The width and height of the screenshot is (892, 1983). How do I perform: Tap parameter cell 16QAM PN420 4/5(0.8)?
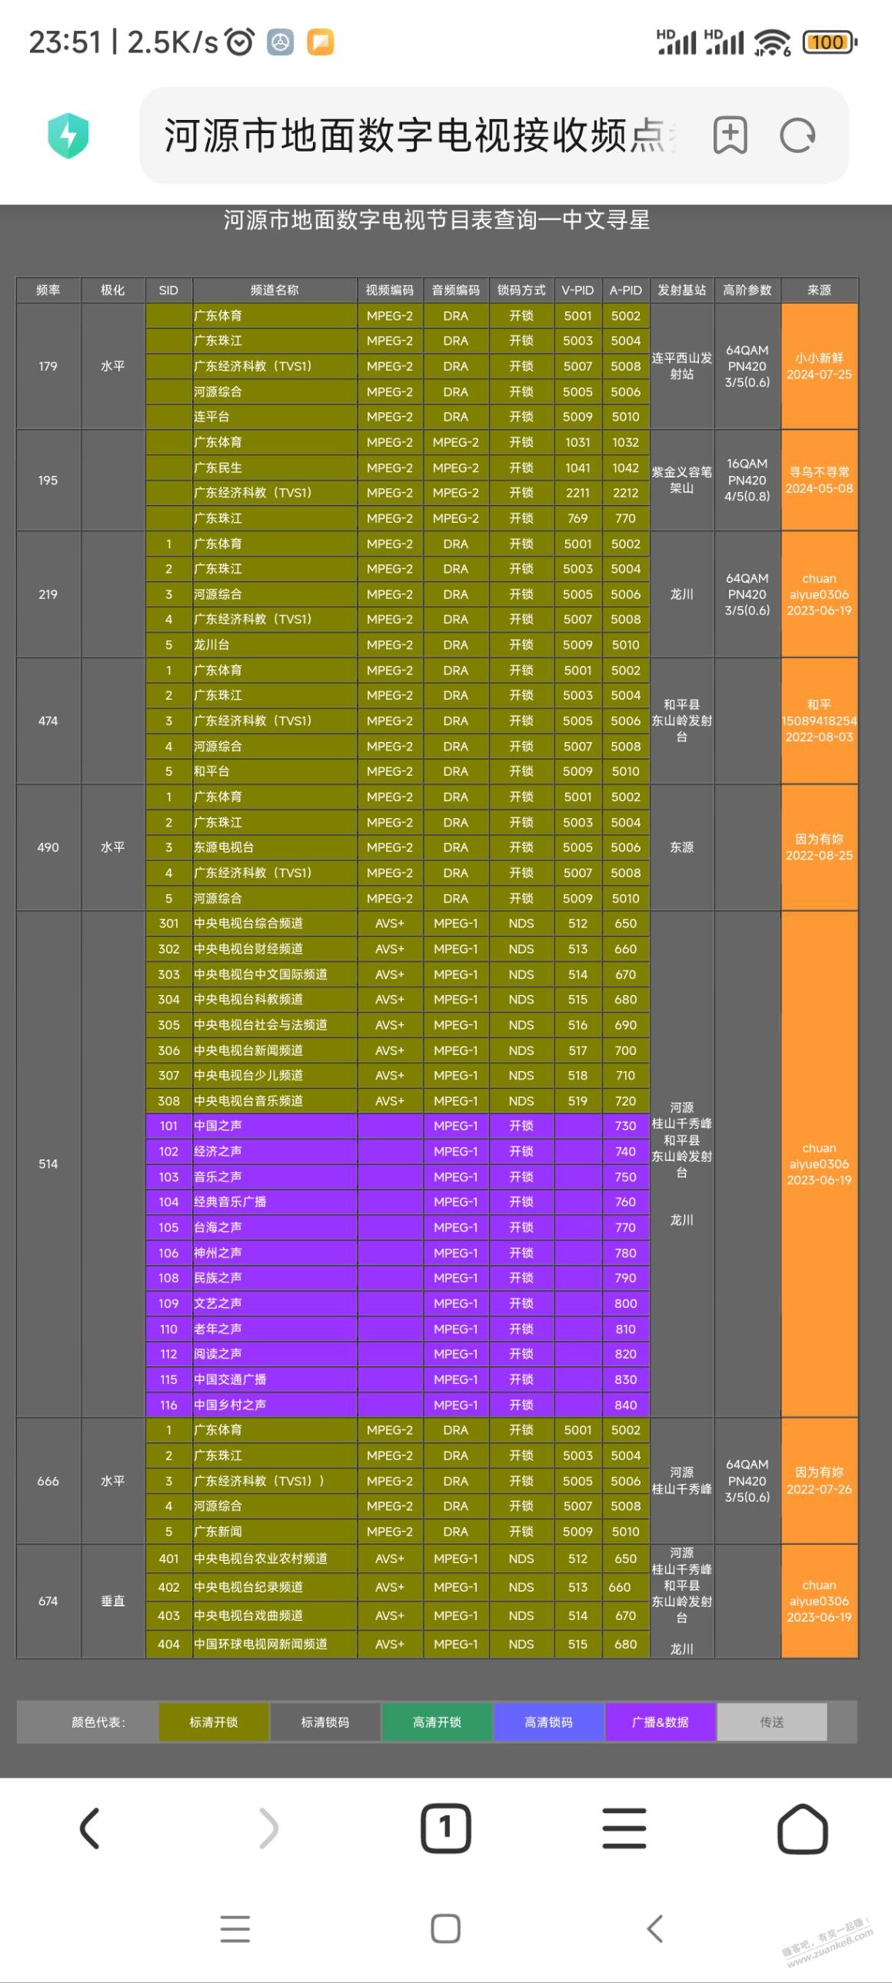[747, 481]
